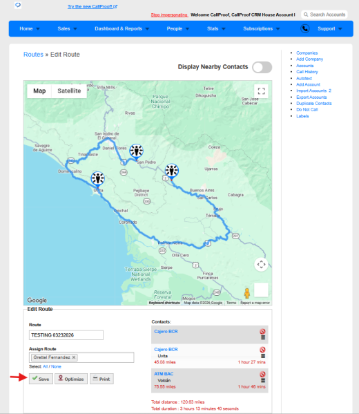Optimize the route order
The width and height of the screenshot is (359, 414).
tap(71, 379)
